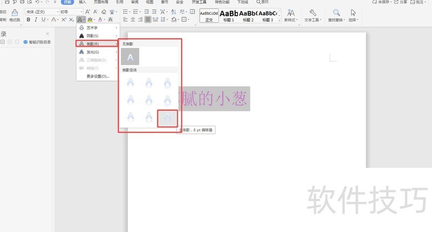Click the clear formatting eraser icon
432x232 pixels.
(x=104, y=11)
